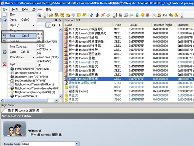
Task: Click the red pushpin toolbar icon
Action: [x=103, y=15]
